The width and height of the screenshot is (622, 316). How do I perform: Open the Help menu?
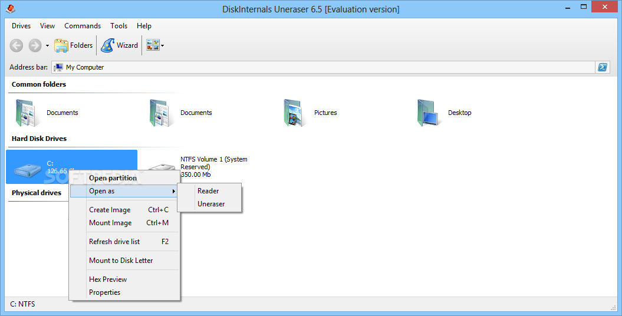pos(144,26)
